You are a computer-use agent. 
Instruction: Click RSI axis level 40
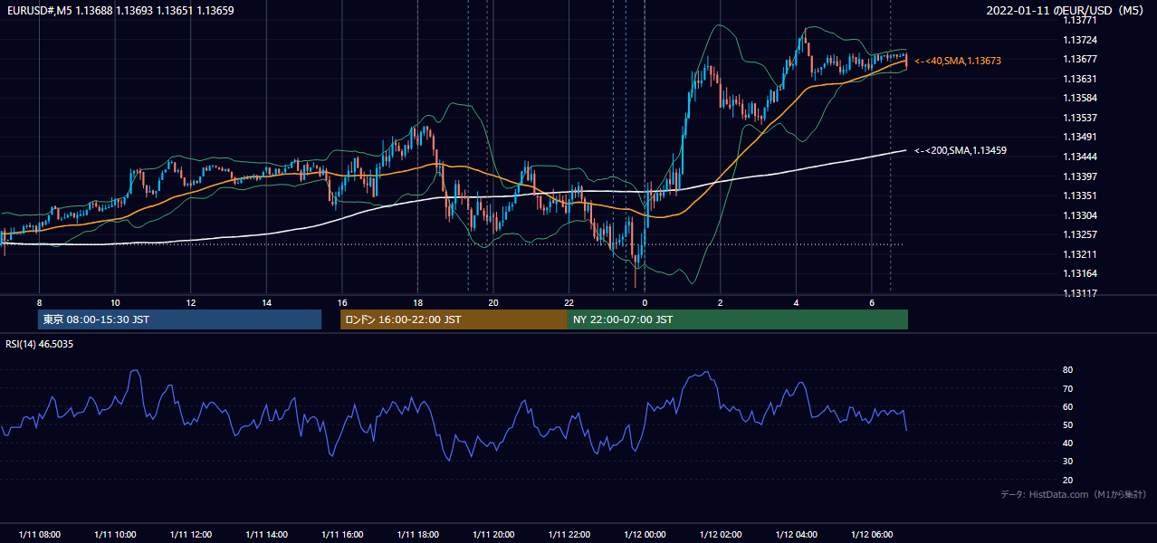point(1068,443)
